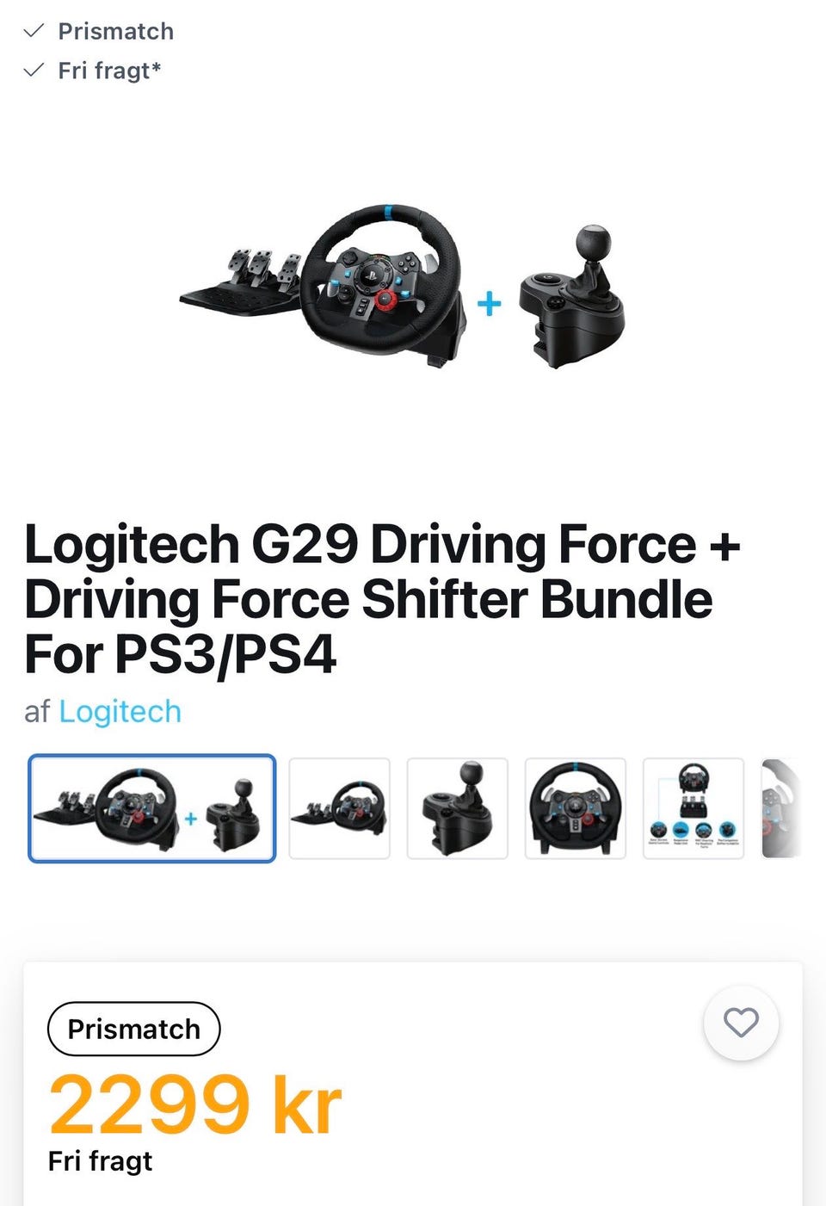Click the Fri fragt checkmark icon
This screenshot has width=826, height=1206.
click(34, 70)
